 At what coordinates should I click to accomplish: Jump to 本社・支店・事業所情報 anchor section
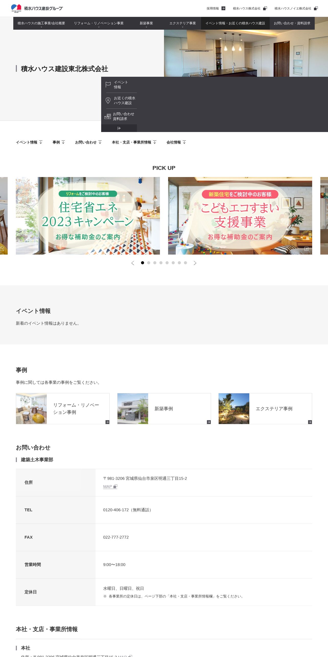point(134,142)
